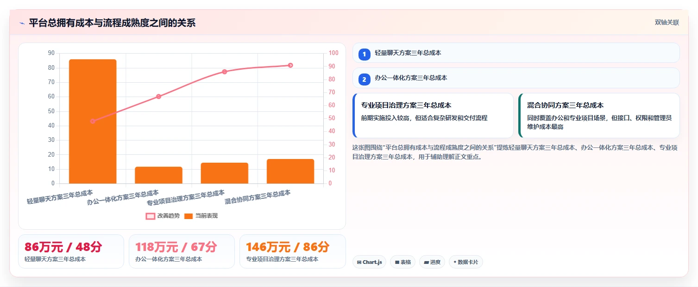
Task: Click the 表格 tag
Action: tap(402, 262)
